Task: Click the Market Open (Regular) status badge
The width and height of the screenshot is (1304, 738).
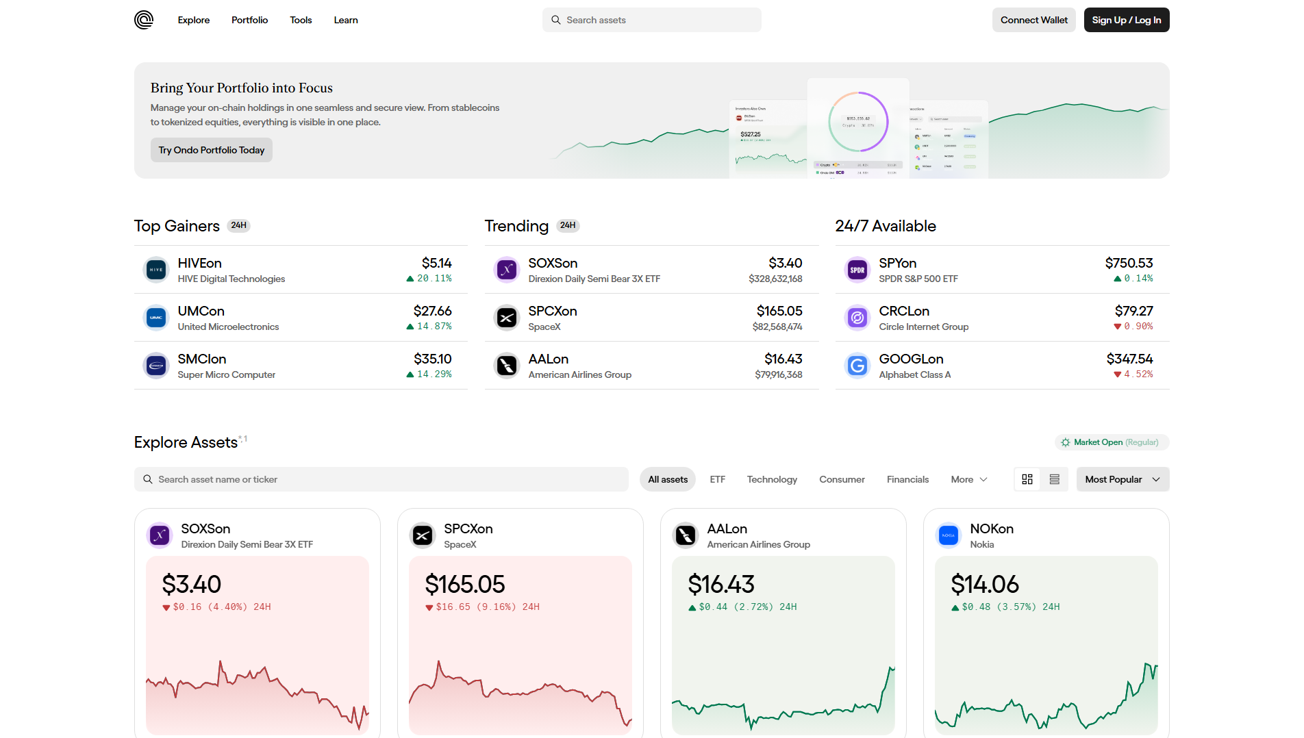Action: [1112, 442]
